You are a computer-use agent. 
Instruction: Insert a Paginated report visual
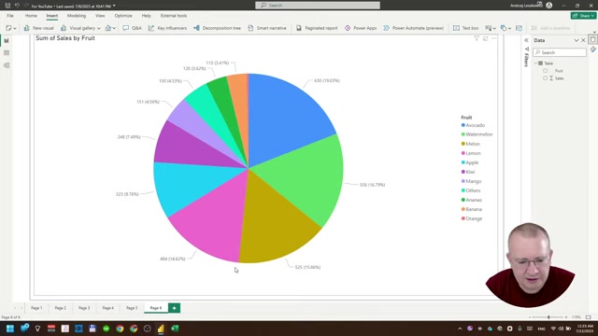point(317,28)
